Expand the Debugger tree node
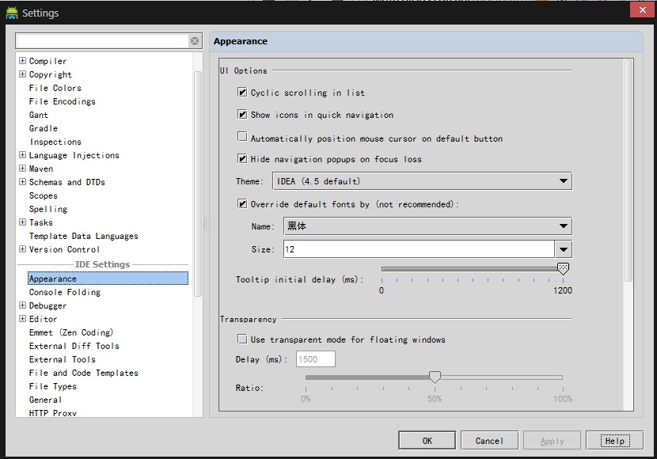Screen dimensions: 657x459 (x=23, y=305)
